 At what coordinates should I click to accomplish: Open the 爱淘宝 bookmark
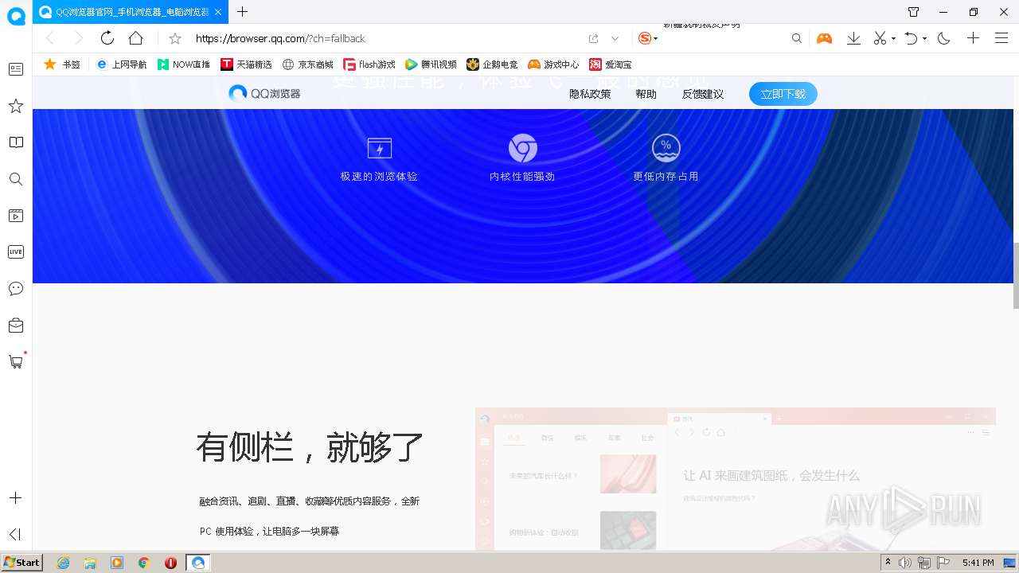point(611,64)
